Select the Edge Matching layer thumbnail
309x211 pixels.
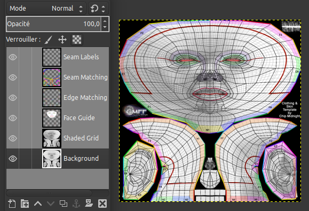(52, 98)
